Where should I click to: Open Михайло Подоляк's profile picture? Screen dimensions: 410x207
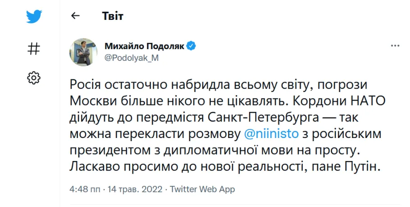83,52
